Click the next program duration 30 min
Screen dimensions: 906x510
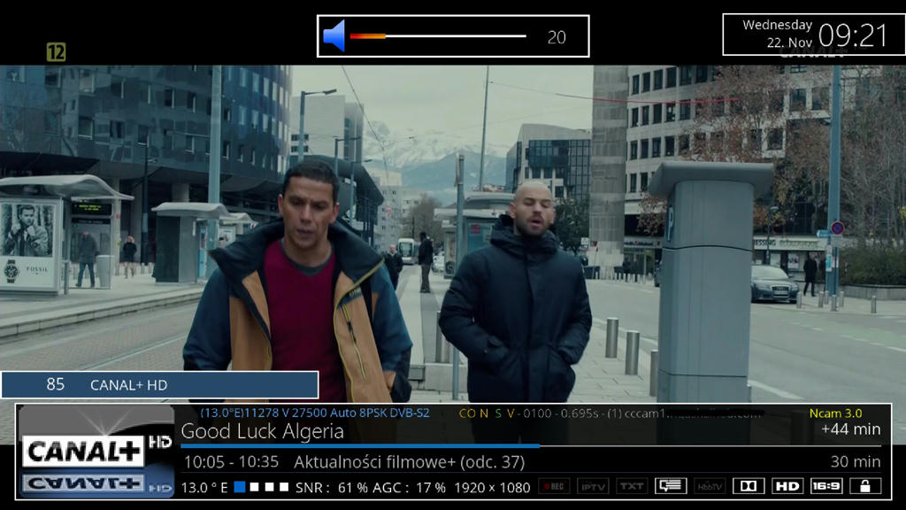click(856, 461)
